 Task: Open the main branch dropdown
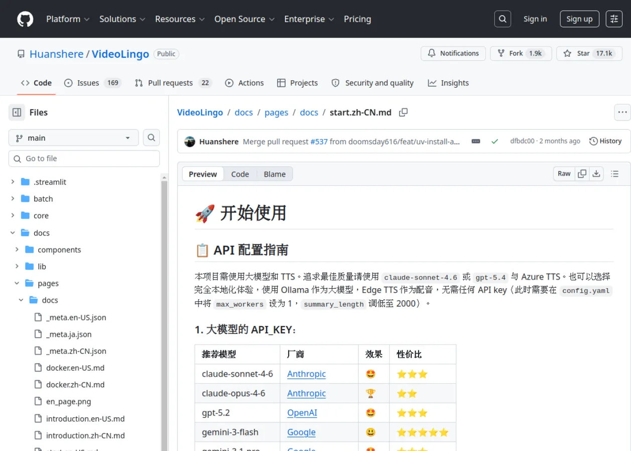(x=73, y=138)
